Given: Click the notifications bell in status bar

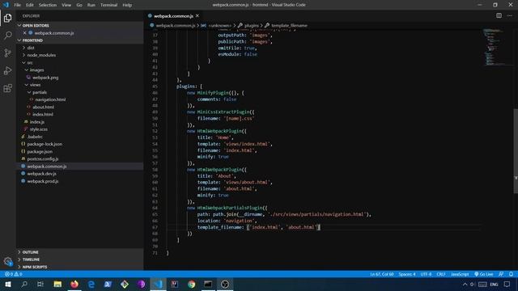Looking at the screenshot, I should pyautogui.click(x=511, y=274).
